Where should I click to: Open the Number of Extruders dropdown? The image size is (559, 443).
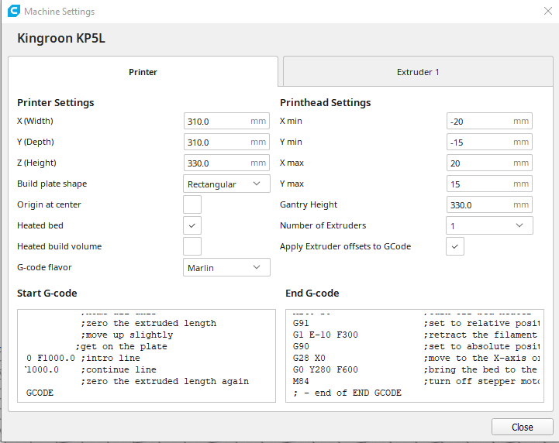tap(489, 225)
